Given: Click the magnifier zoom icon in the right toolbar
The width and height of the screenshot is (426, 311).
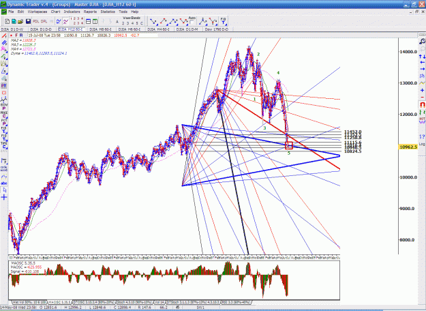Looking at the screenshot, I should (422, 42).
